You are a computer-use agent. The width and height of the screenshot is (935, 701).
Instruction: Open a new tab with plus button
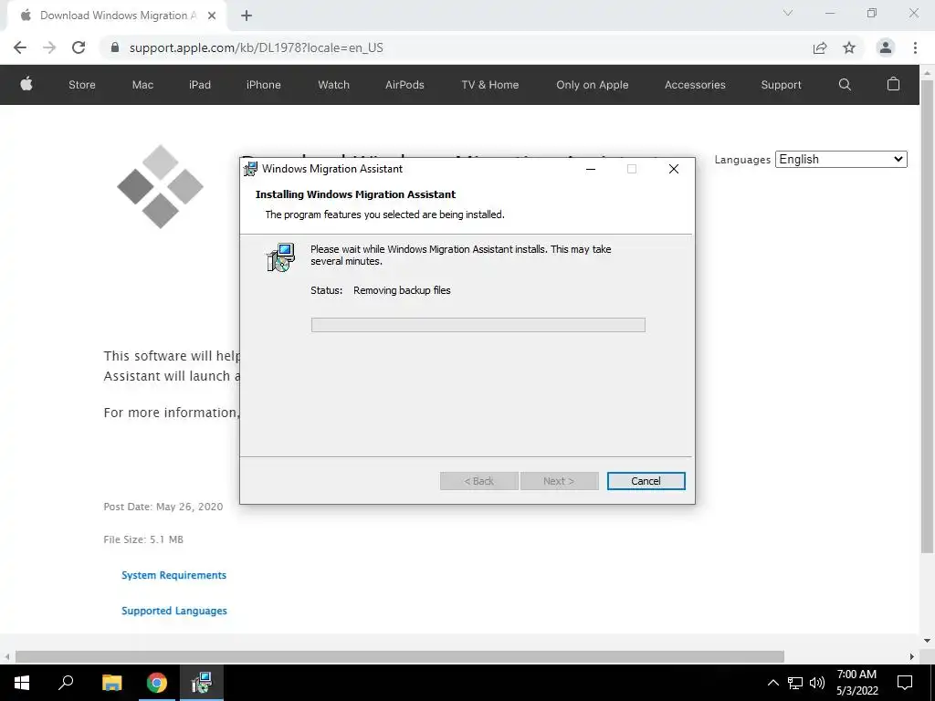(x=247, y=16)
